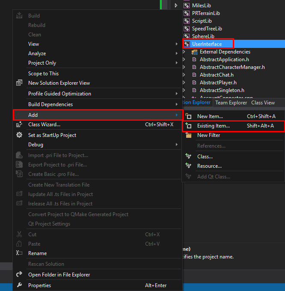Screen dimensions: 285x291
Task: Choose Set as StartUp Project
Action: (98, 135)
